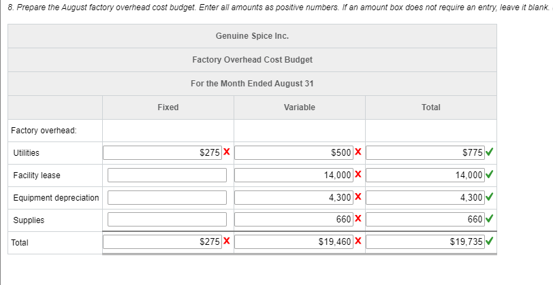Click the Supplies row label

click(x=29, y=220)
